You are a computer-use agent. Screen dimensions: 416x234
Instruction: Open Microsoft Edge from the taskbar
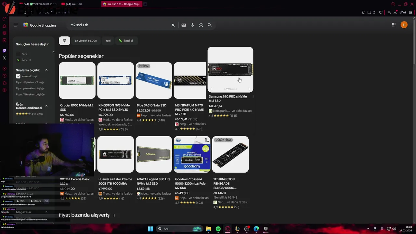point(256,229)
